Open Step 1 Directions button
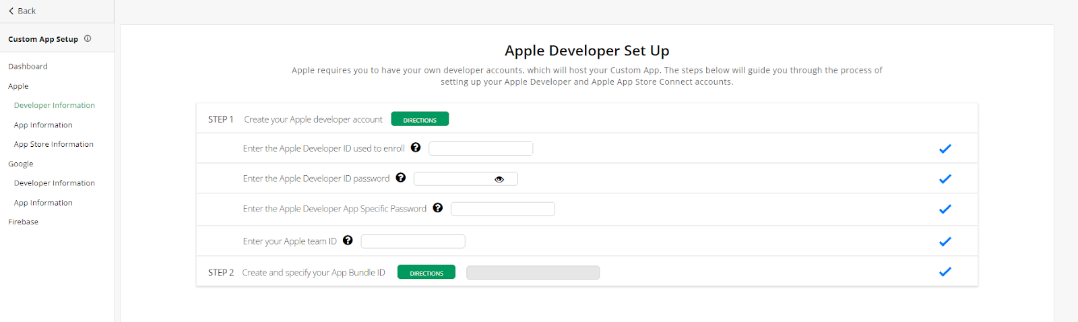 coord(420,119)
